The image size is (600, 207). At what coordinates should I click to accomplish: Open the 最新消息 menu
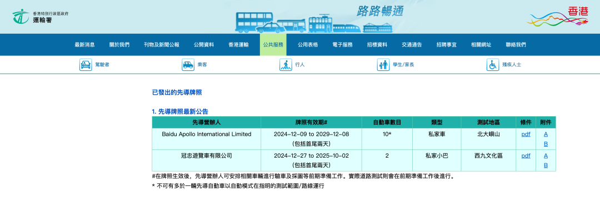coord(84,45)
